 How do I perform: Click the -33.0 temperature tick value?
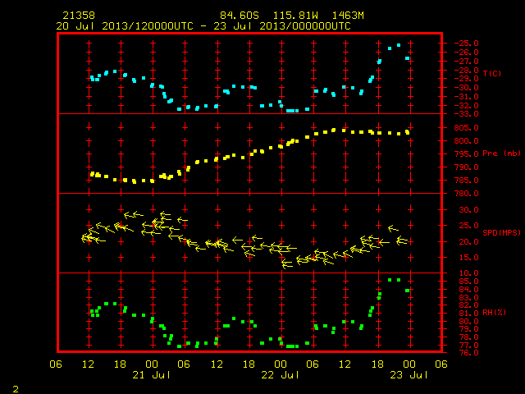pos(466,114)
